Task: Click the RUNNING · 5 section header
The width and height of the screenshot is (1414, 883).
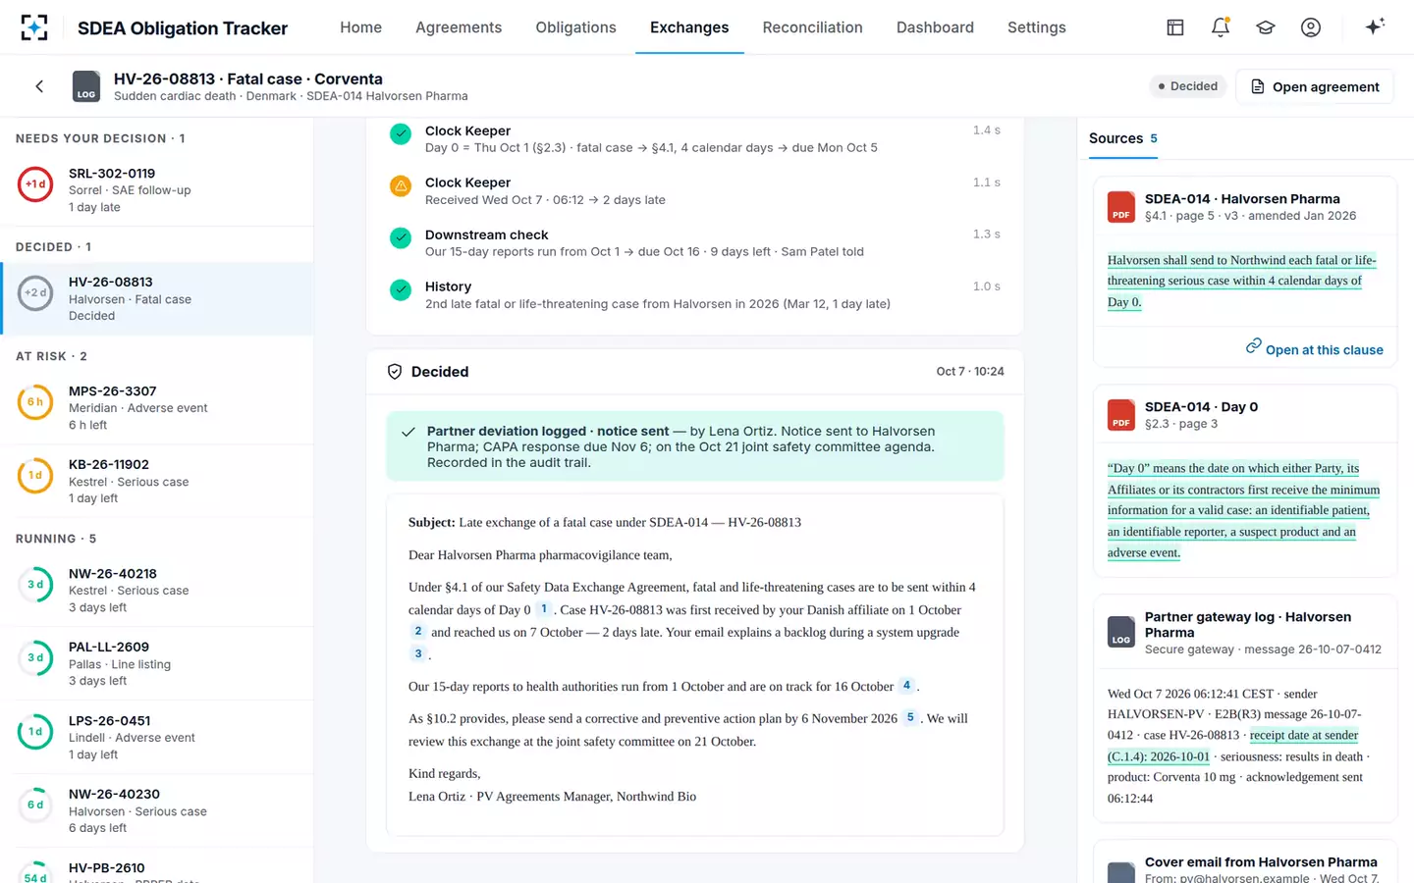Action: (x=56, y=539)
